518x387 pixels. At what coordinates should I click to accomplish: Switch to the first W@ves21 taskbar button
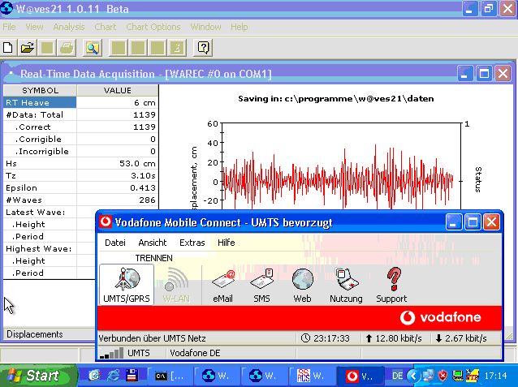coord(217,376)
